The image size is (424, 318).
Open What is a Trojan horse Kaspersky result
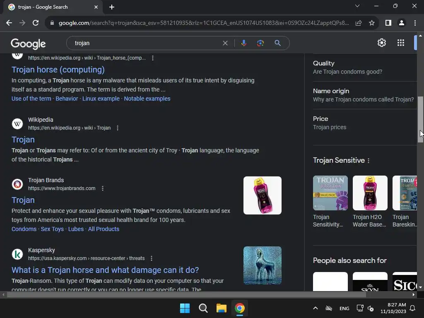pos(105,270)
